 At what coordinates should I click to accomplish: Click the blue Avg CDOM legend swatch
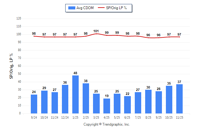(x=72, y=8)
